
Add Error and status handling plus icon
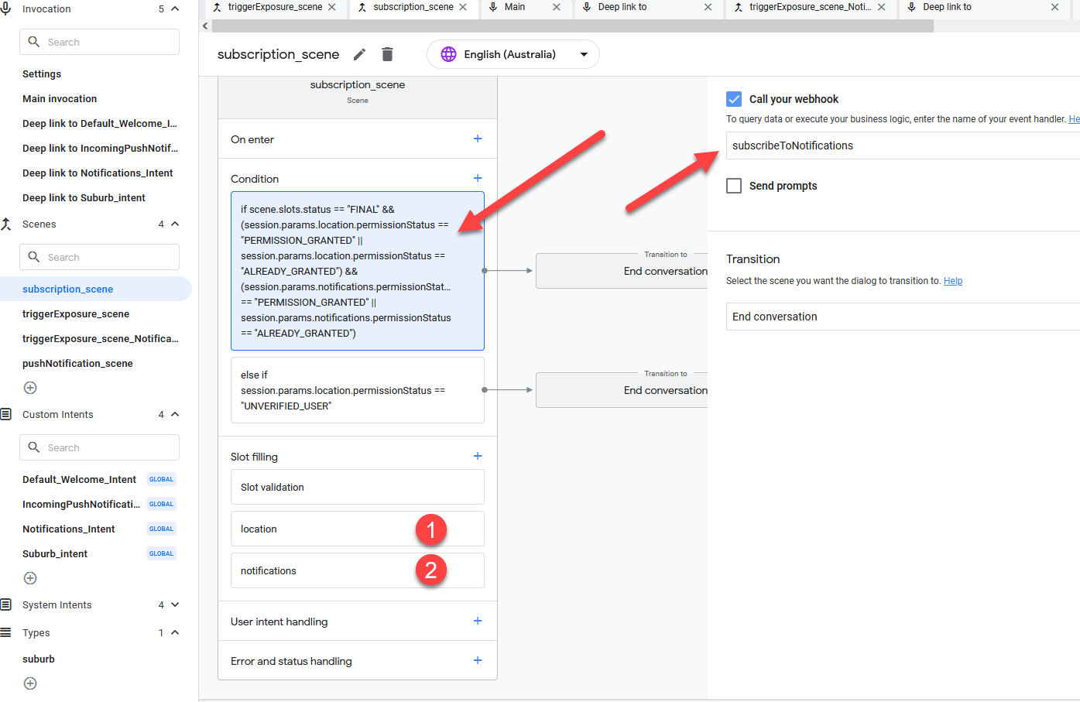coord(478,660)
